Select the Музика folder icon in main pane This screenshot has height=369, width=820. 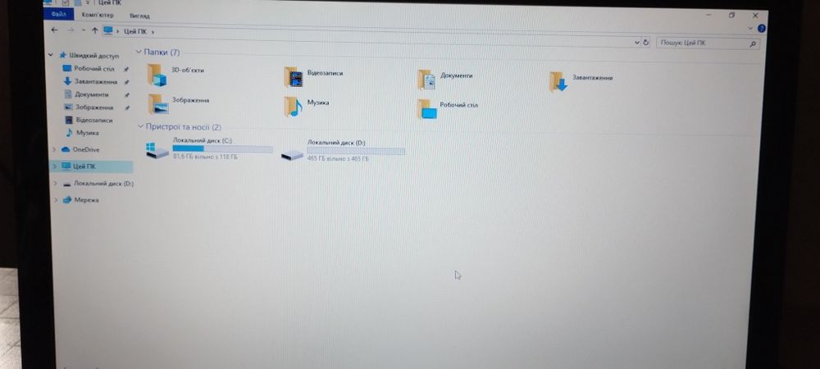pyautogui.click(x=294, y=107)
